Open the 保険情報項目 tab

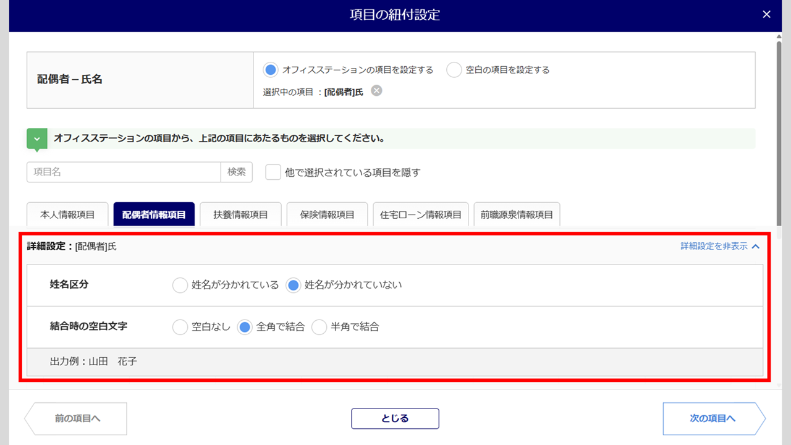(x=327, y=214)
